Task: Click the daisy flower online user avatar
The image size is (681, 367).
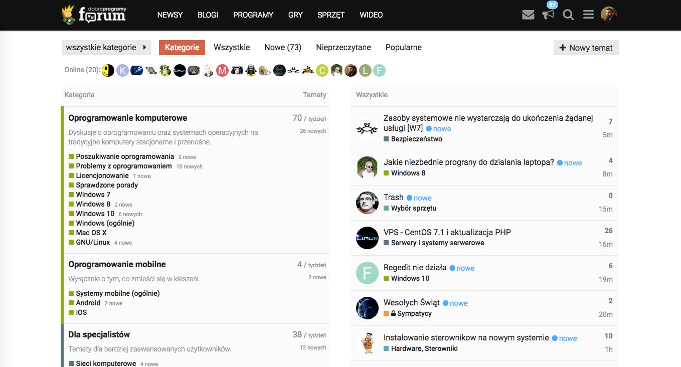Action: pos(265,71)
